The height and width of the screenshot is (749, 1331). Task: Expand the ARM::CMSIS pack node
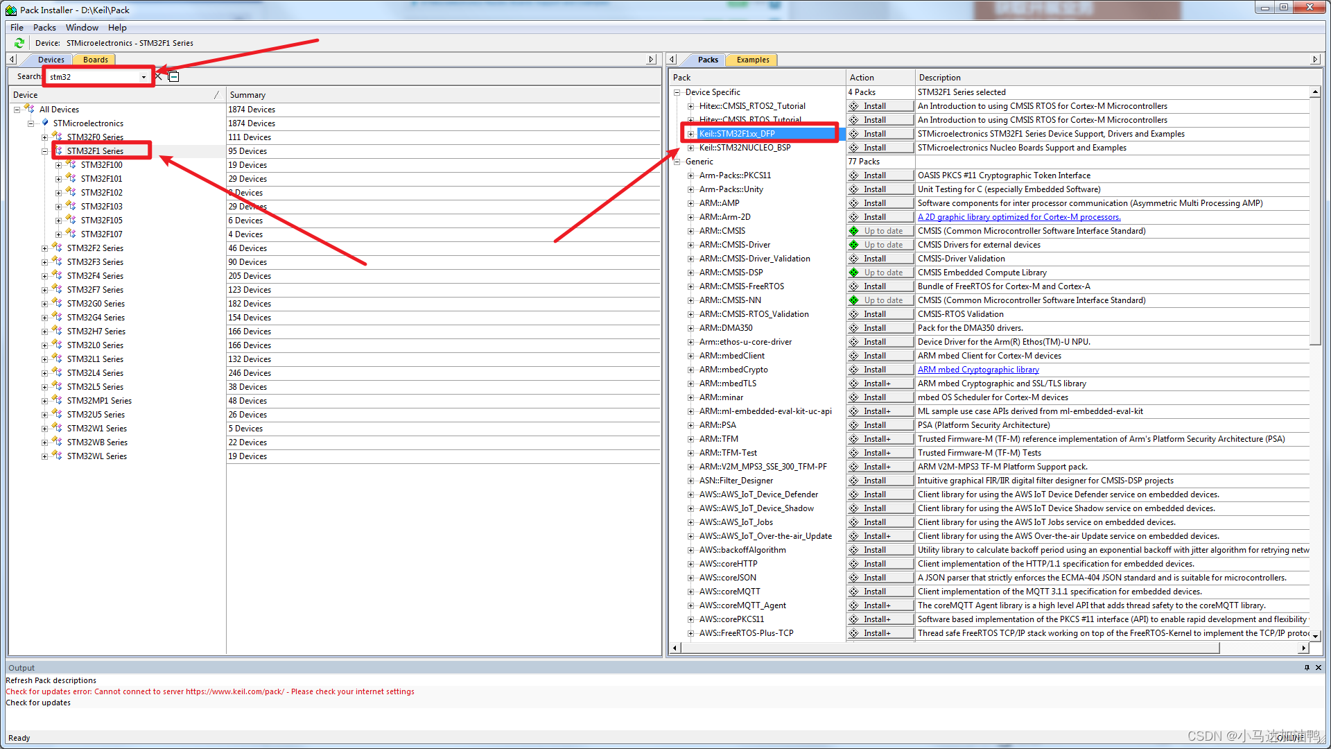[691, 231]
